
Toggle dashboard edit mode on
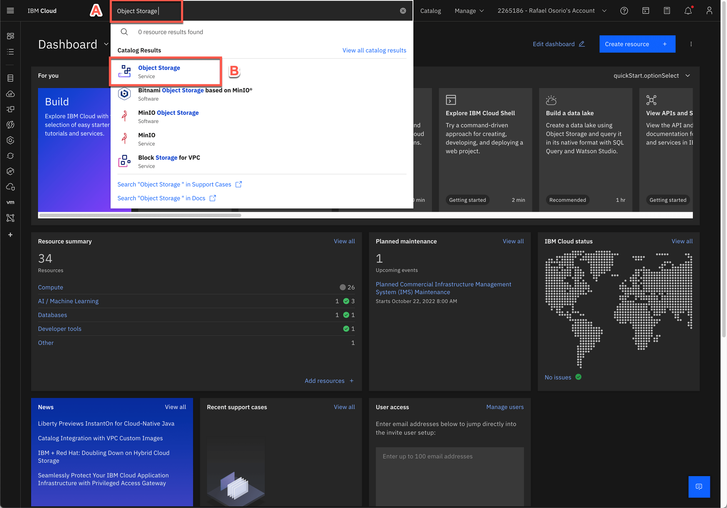(x=559, y=44)
